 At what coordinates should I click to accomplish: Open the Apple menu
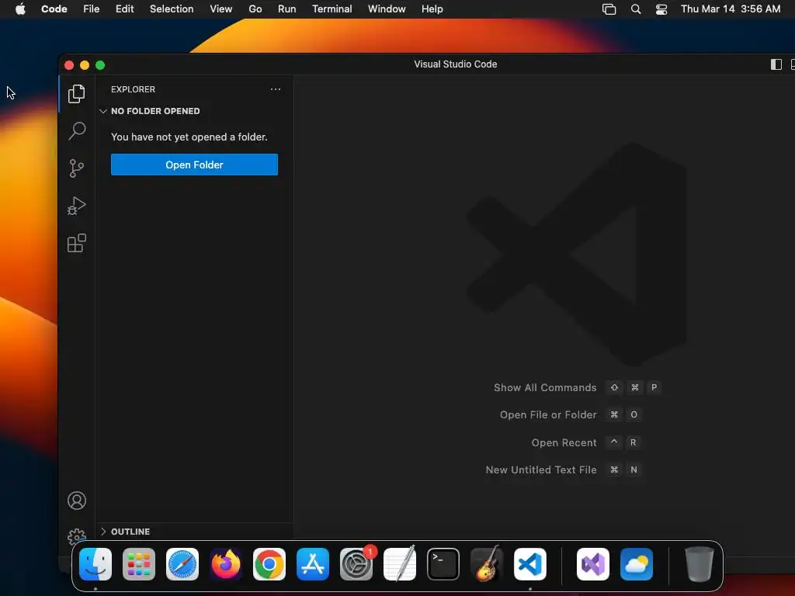coord(20,9)
